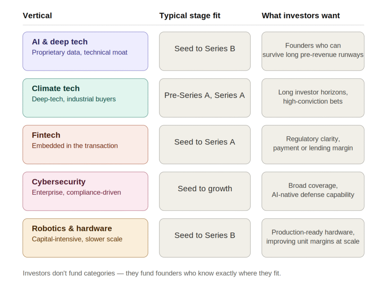Select the Long investor horizons box
The image size is (387, 296).
point(313,98)
